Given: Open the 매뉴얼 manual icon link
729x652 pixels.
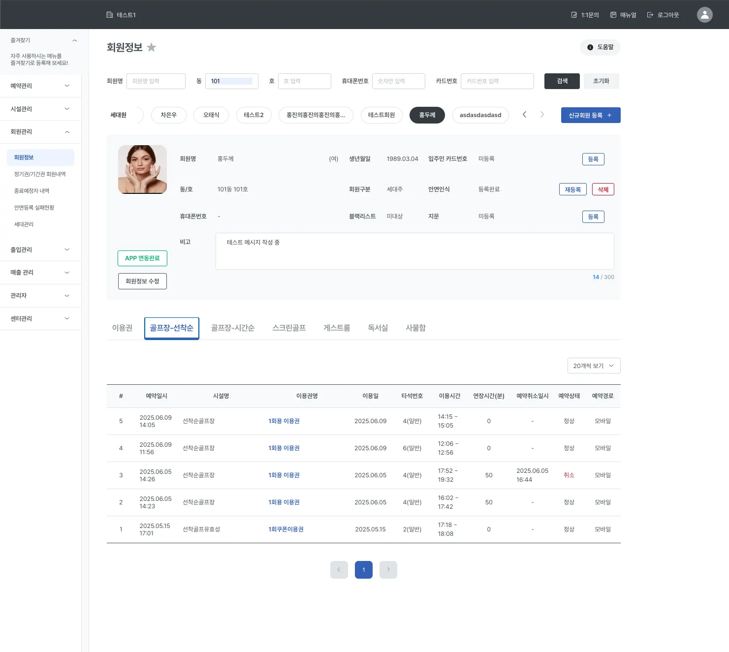Looking at the screenshot, I should [x=623, y=15].
